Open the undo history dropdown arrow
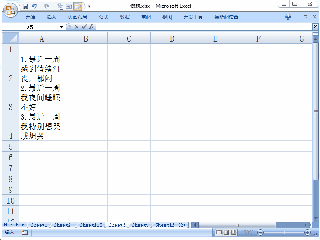This screenshot has width=320, height=240. tap(40, 6)
